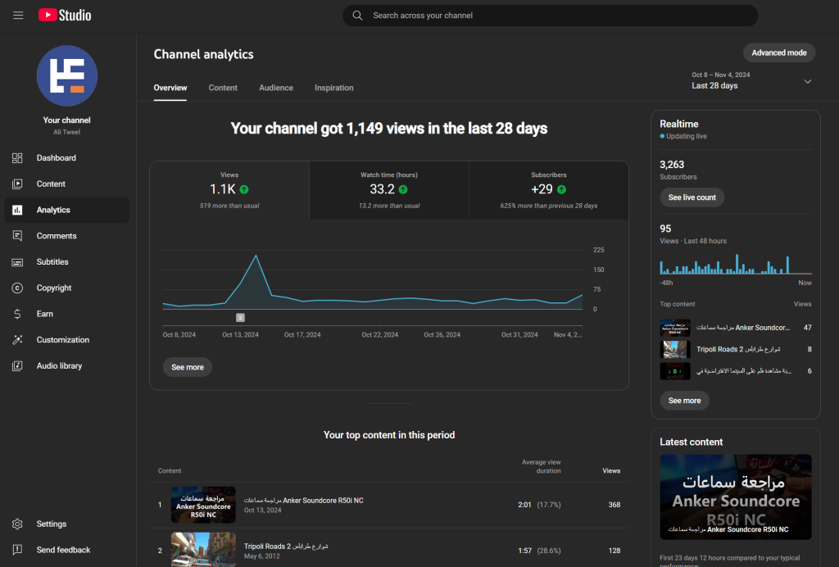Click the Customization magic wand icon
This screenshot has width=839, height=567.
(17, 340)
